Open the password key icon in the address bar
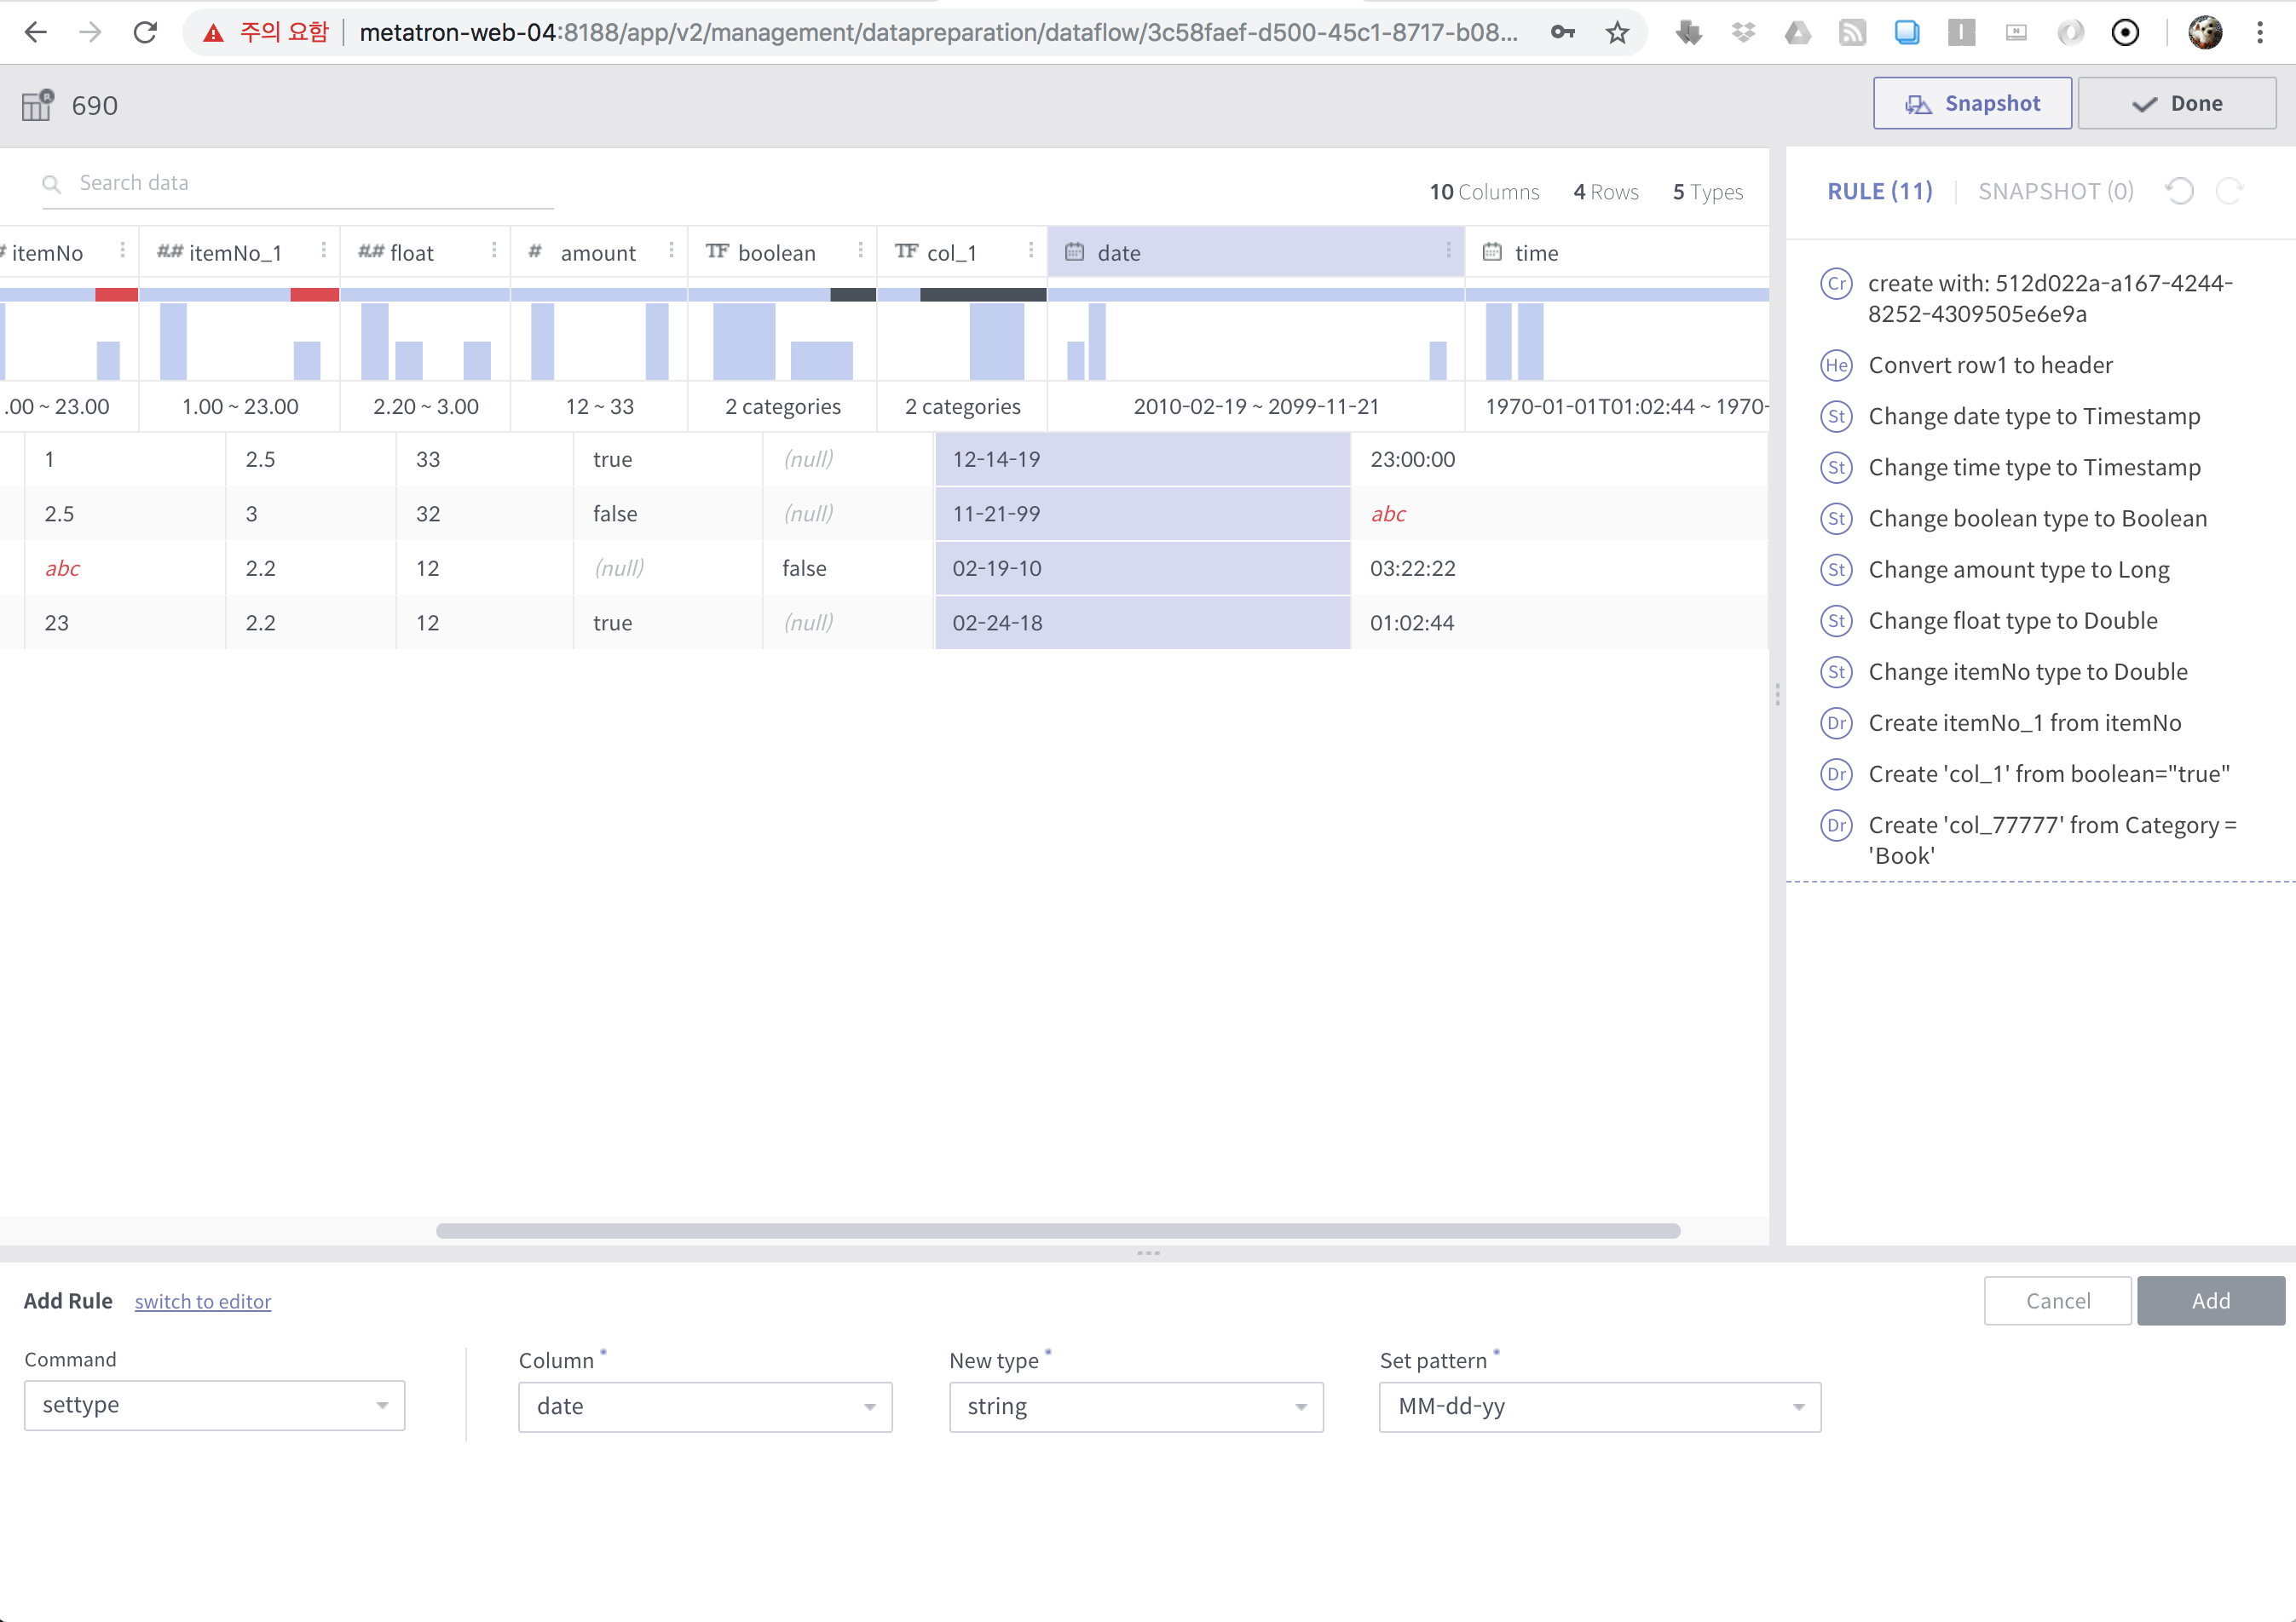 [x=1562, y=33]
